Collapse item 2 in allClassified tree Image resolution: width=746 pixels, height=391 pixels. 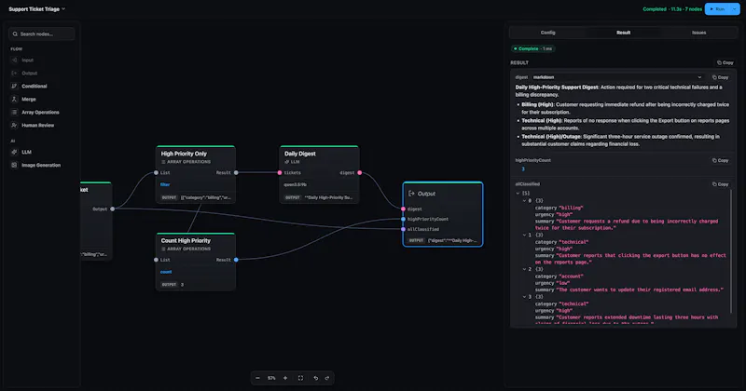point(524,269)
